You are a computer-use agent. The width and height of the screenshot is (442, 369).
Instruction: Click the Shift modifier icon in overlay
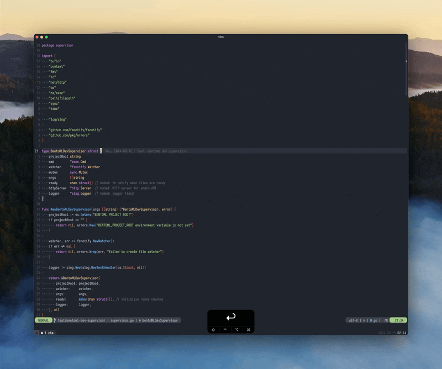pyautogui.click(x=213, y=330)
